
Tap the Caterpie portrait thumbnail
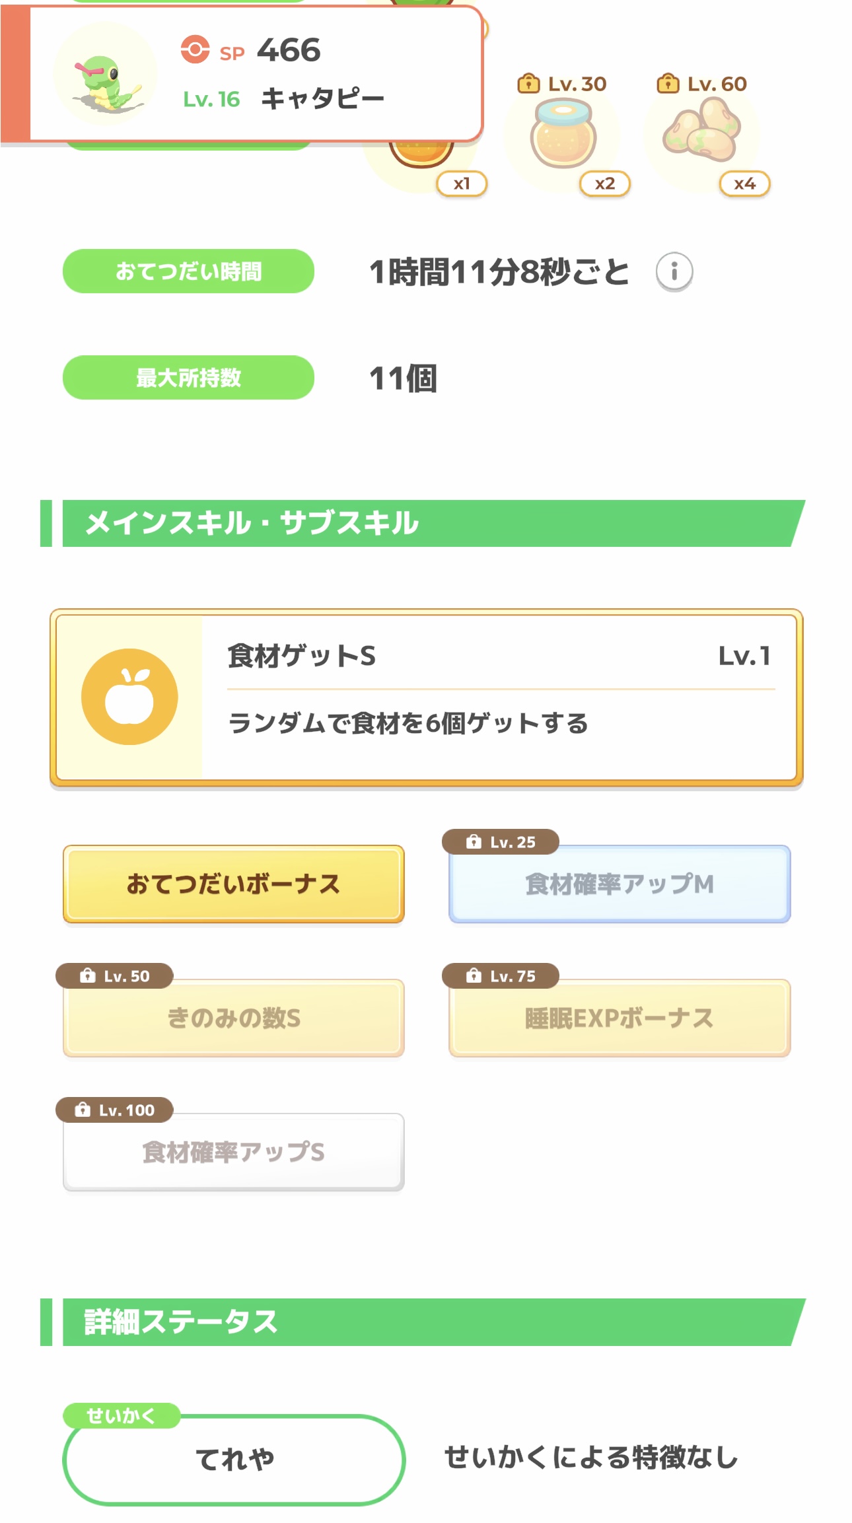pyautogui.click(x=106, y=74)
